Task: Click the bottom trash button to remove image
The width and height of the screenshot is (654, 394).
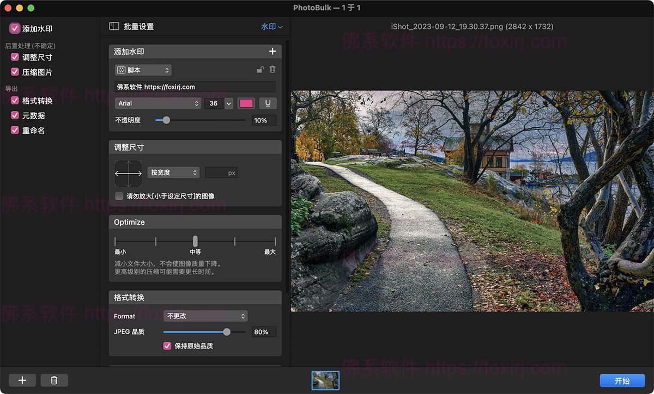Action: point(54,380)
